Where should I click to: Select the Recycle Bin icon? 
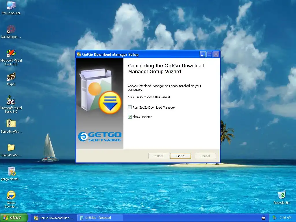click(x=282, y=197)
